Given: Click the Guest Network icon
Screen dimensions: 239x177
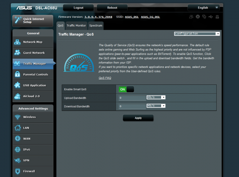Looking at the screenshot, I should pos(17,52).
